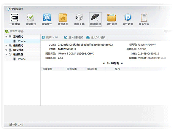Click 获取SHSH button text
This screenshot has width=175, height=132.
point(52,37)
